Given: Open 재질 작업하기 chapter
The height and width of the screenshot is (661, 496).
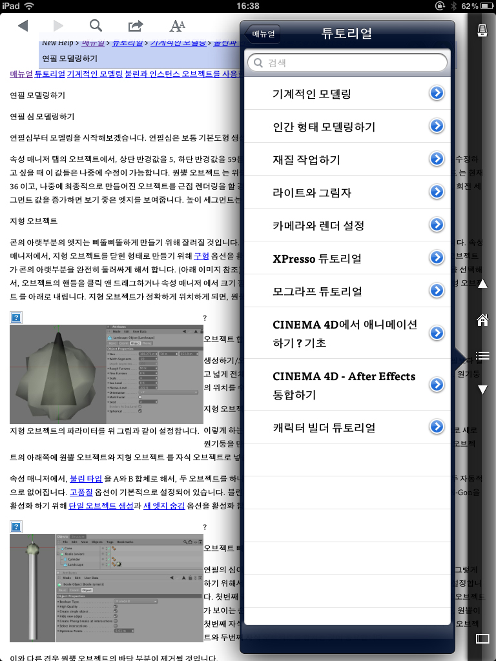Looking at the screenshot, I should point(347,159).
